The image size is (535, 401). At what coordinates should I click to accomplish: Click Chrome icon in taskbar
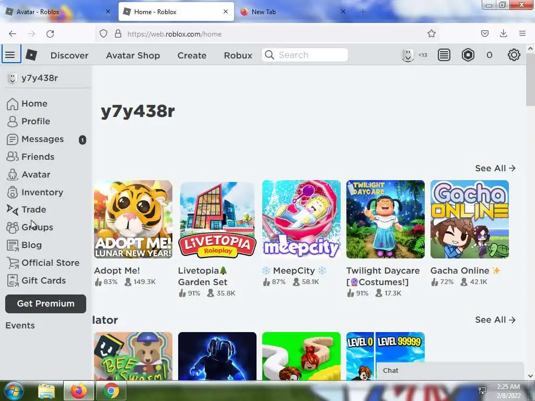pos(111,391)
